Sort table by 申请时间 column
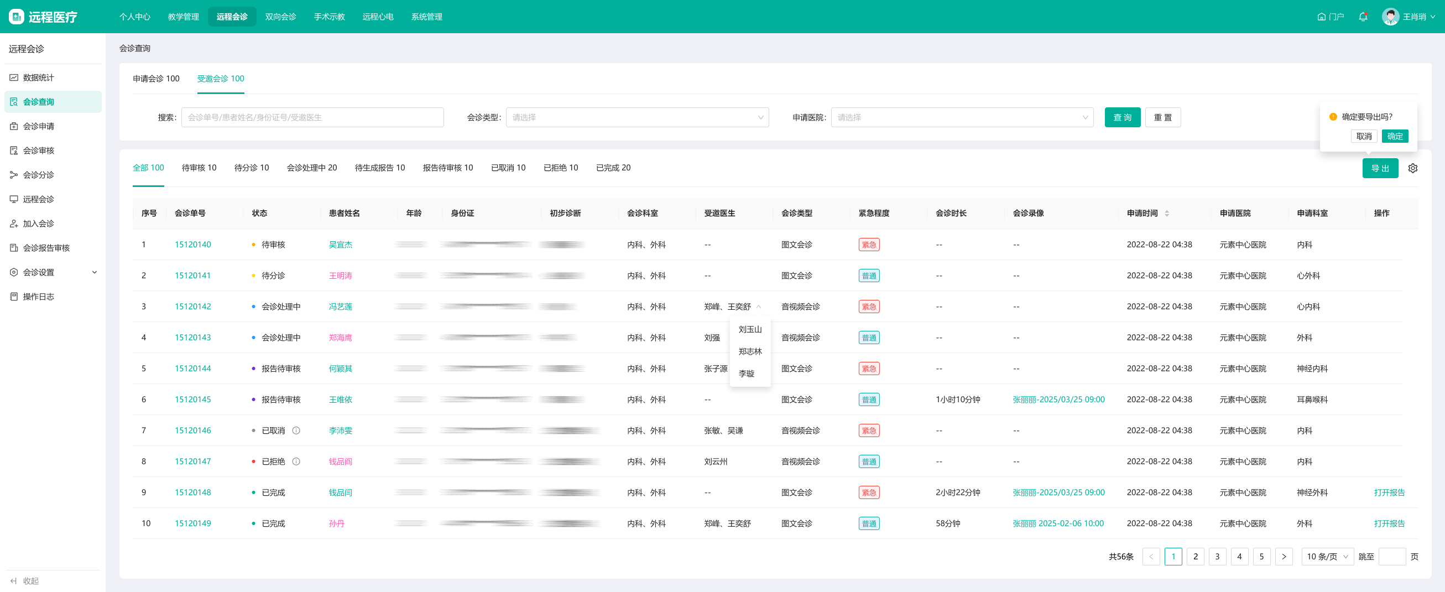 point(1167,213)
